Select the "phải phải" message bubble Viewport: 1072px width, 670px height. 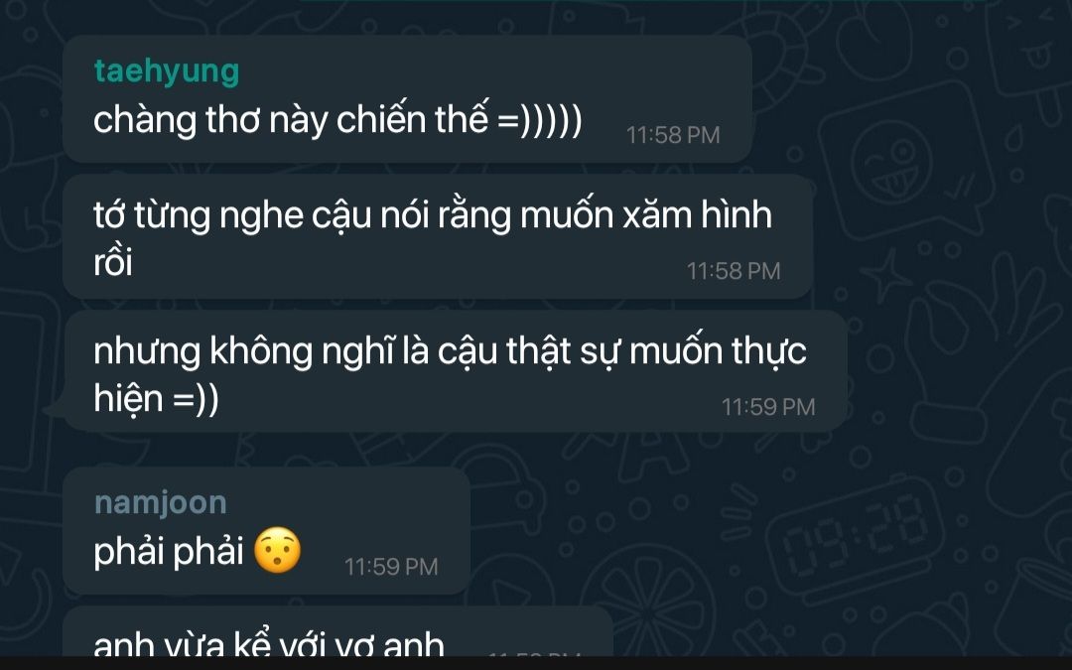[267, 531]
